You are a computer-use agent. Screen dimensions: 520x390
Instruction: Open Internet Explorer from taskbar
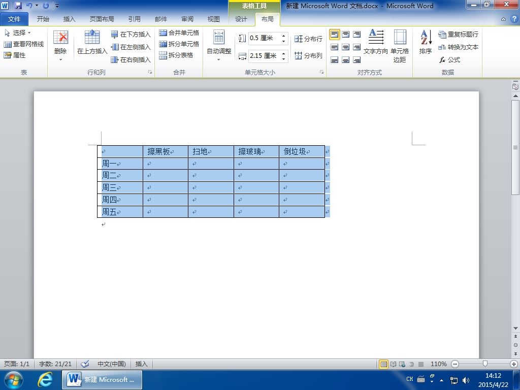[x=45, y=380]
